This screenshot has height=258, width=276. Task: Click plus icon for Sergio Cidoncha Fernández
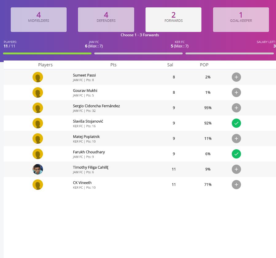tap(236, 108)
